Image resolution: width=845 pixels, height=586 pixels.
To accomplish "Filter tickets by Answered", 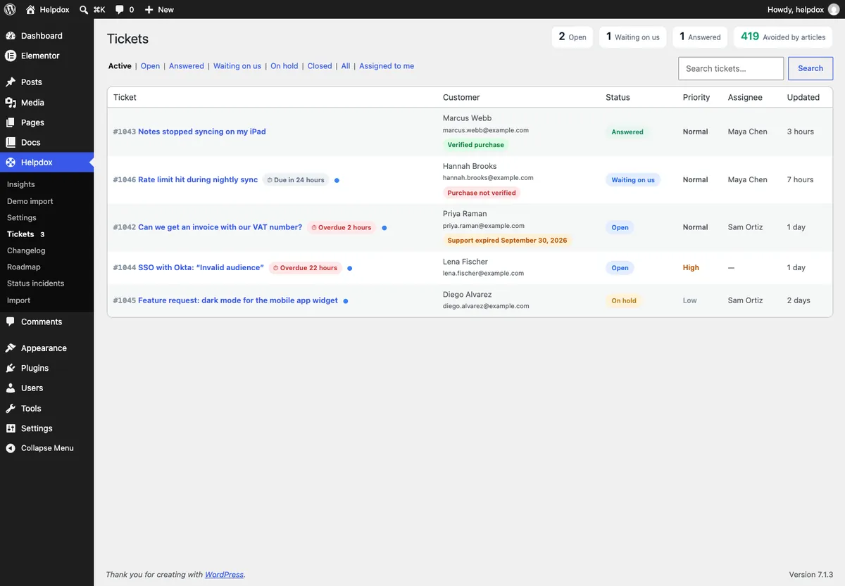I will (187, 66).
